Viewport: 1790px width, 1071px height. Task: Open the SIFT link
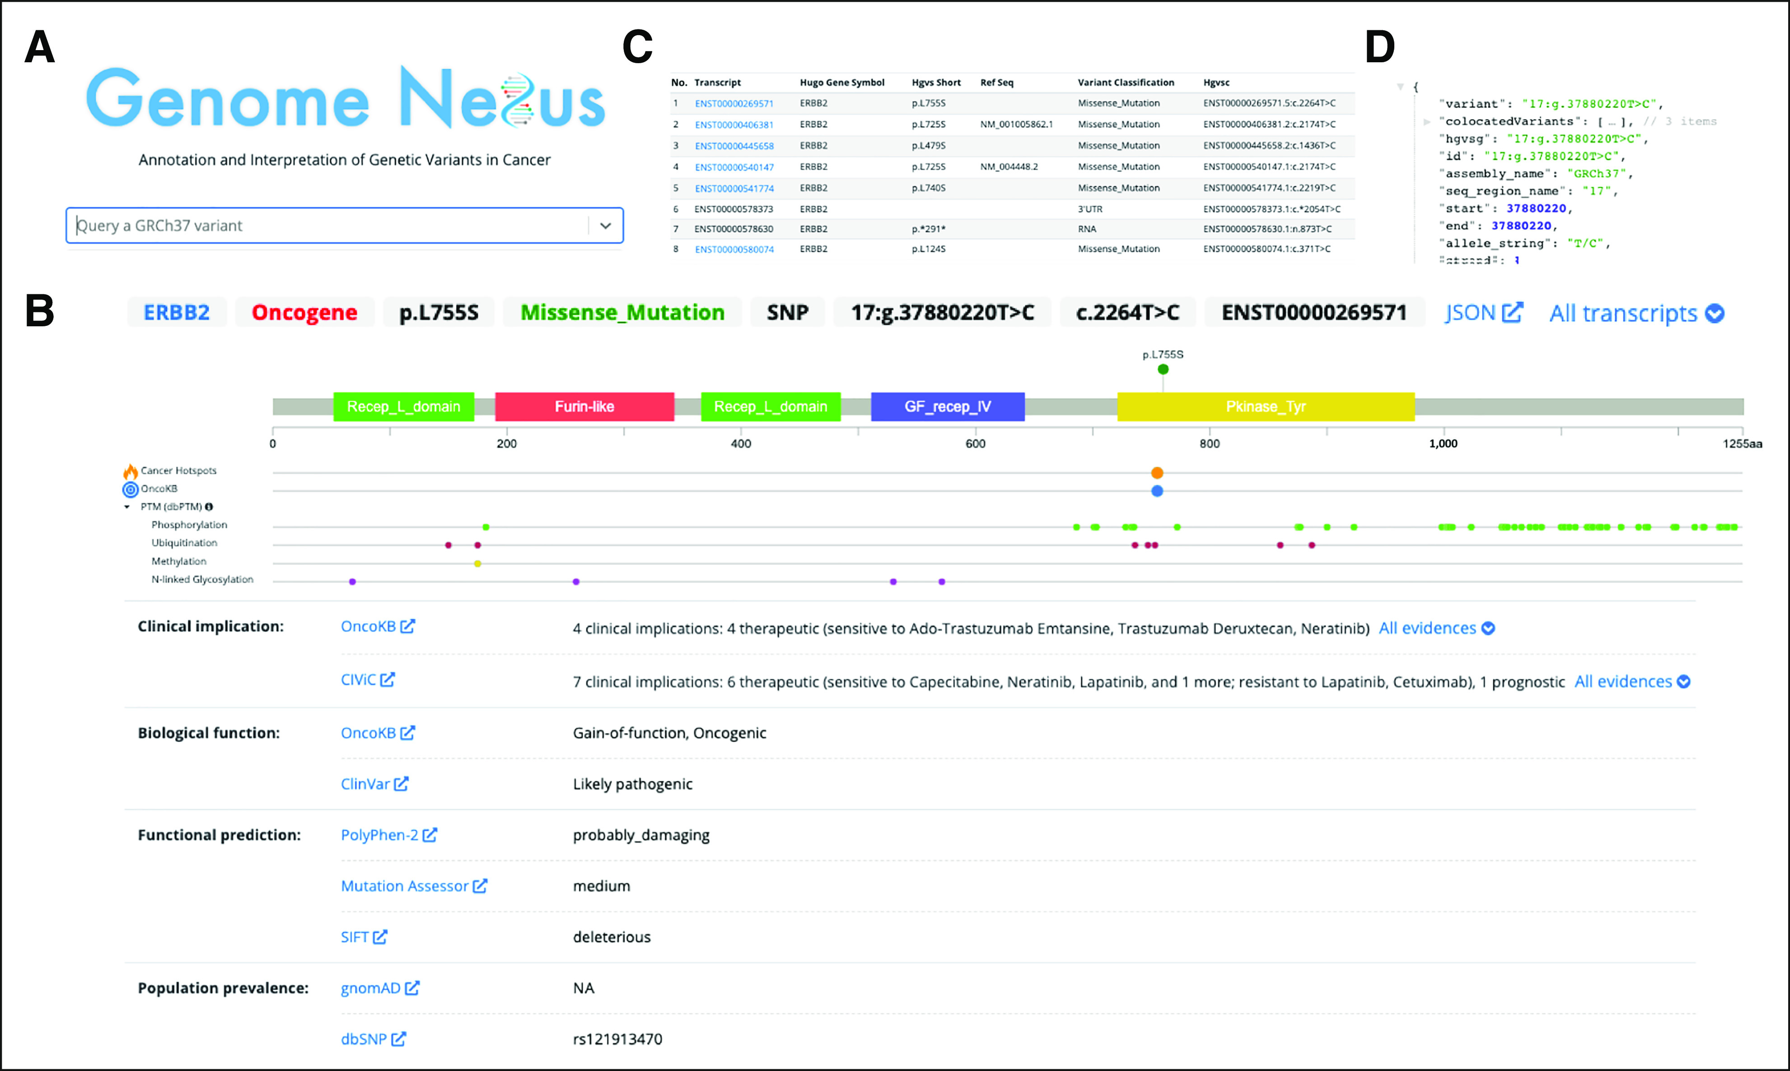(x=355, y=937)
